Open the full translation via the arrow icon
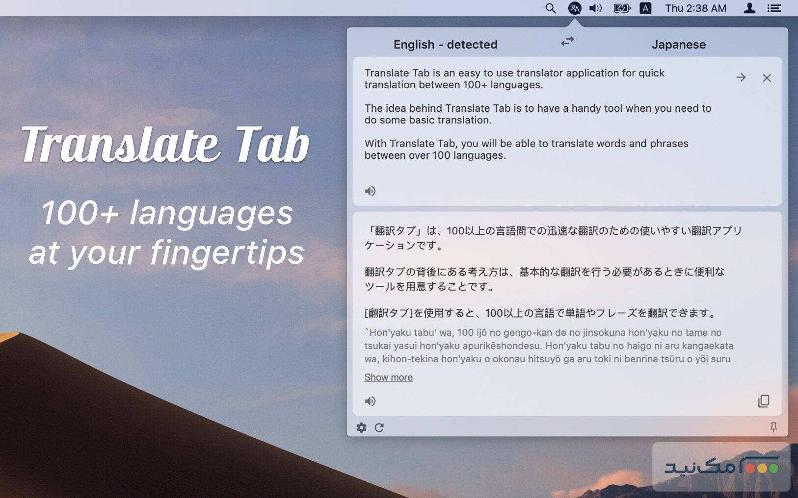Image resolution: width=798 pixels, height=498 pixels. pos(741,77)
